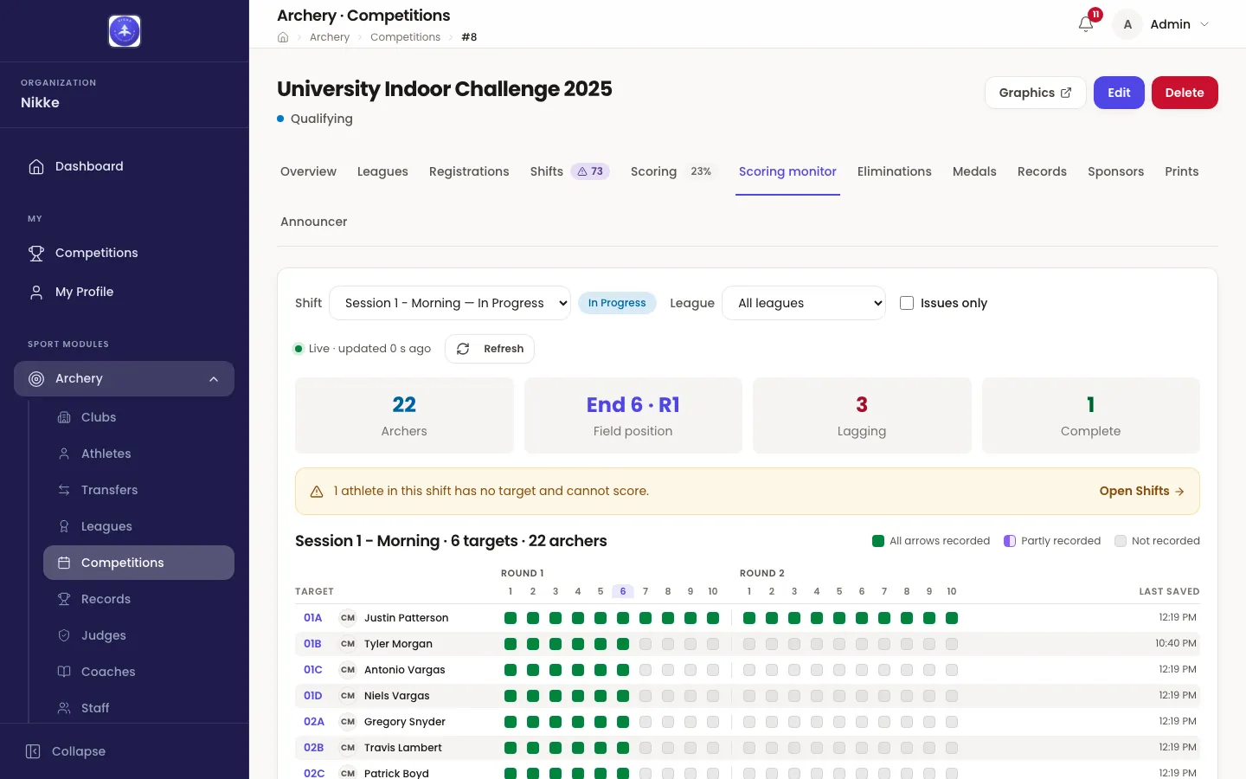Click the red Delete button
Image resolution: width=1246 pixels, height=779 pixels.
click(1185, 93)
